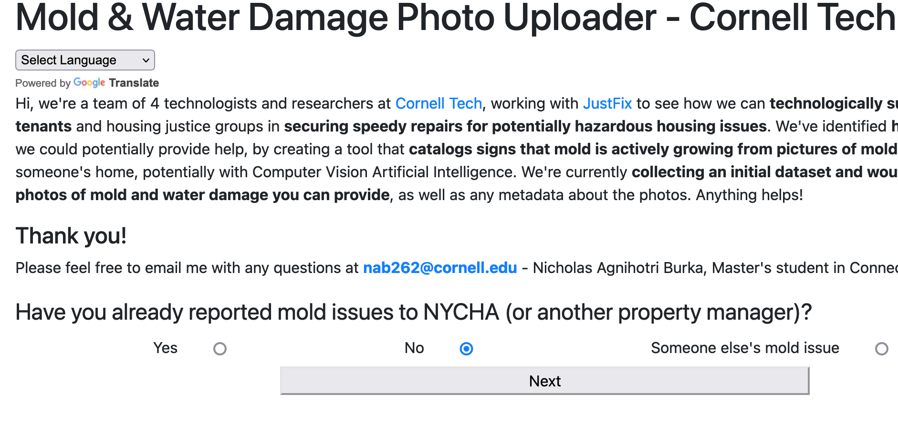Follow the JustFix hyperlink
This screenshot has width=898, height=425.
coord(607,103)
